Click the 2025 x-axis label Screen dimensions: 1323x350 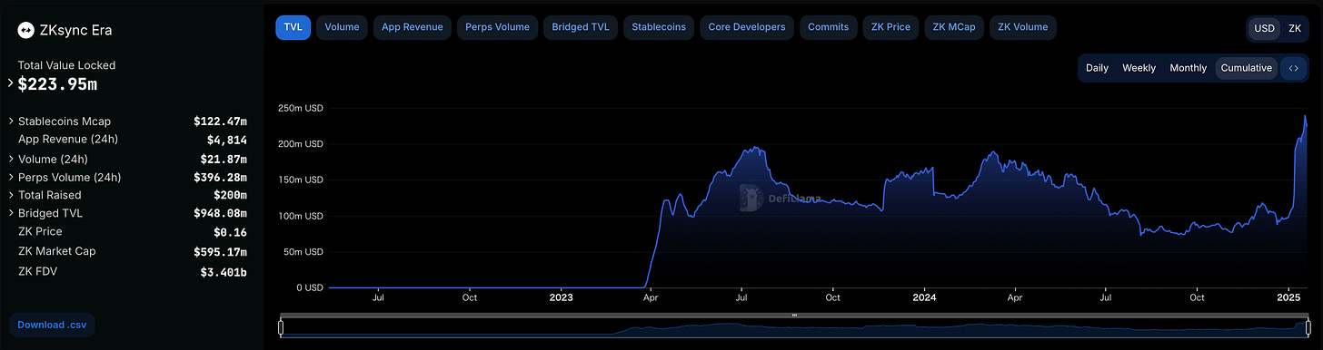pyautogui.click(x=1289, y=297)
